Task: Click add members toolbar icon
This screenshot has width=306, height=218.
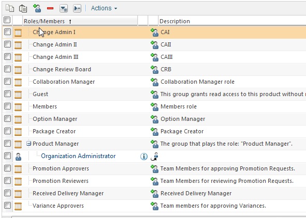Action: pyautogui.click(x=37, y=8)
